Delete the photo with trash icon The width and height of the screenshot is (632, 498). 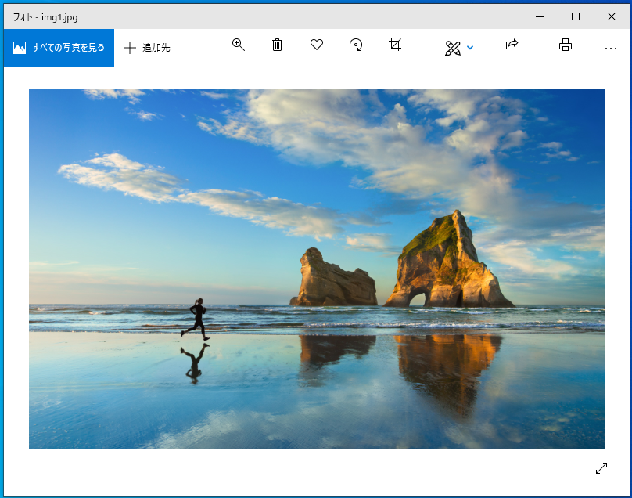pyautogui.click(x=277, y=45)
